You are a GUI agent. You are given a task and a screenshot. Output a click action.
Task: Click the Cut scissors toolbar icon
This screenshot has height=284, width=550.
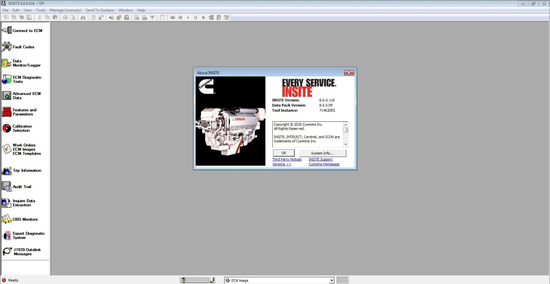(40, 18)
